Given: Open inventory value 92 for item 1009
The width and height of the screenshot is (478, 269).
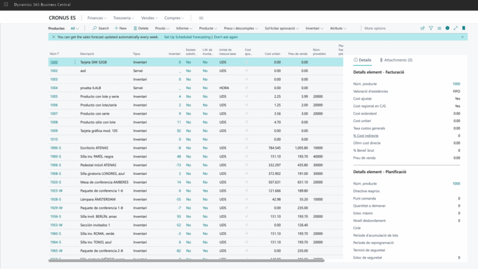Looking at the screenshot, I should pyautogui.click(x=179, y=131).
